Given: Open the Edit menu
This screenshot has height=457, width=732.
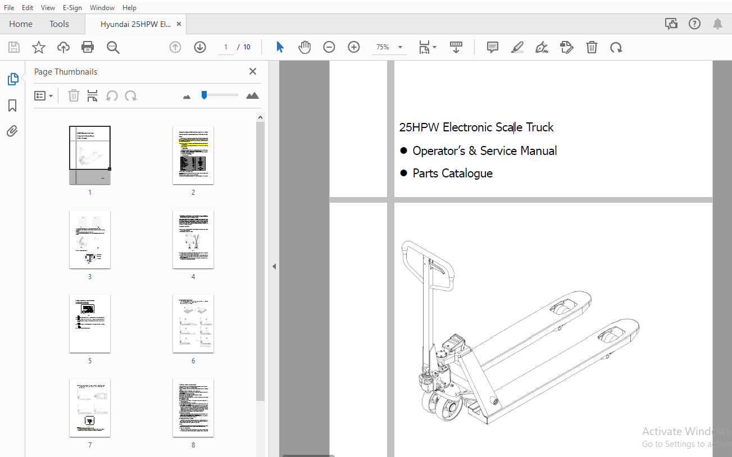Looking at the screenshot, I should pos(28,8).
